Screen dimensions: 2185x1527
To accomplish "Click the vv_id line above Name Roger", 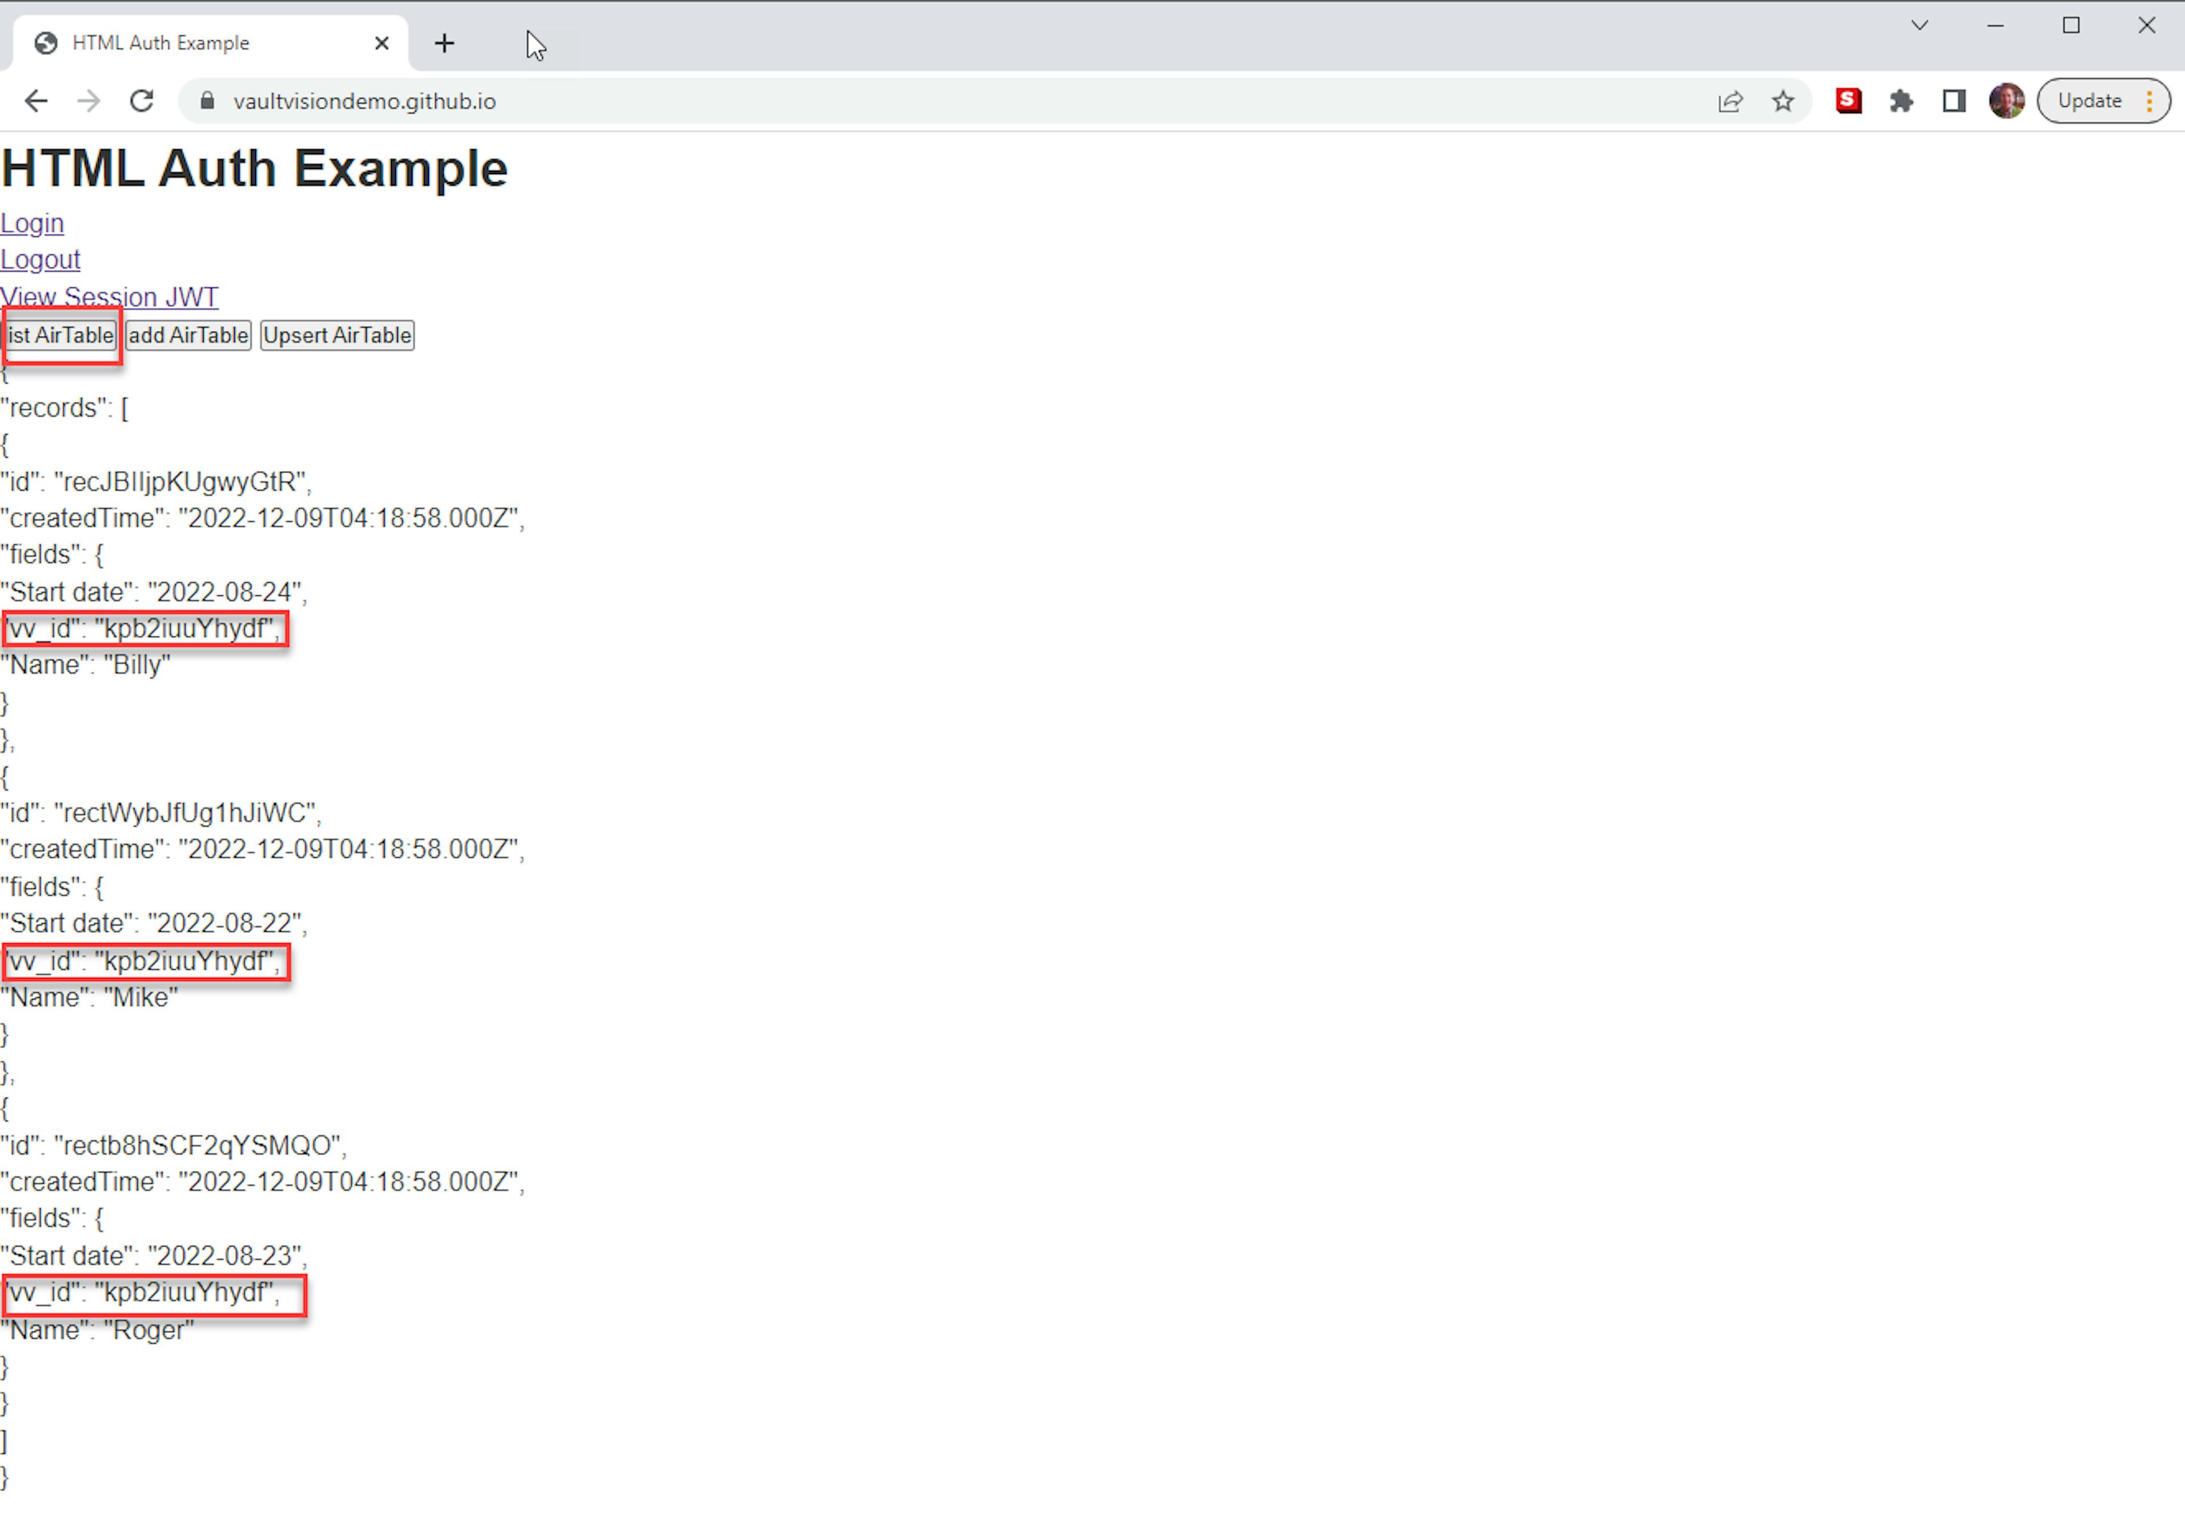I will pos(143,1293).
